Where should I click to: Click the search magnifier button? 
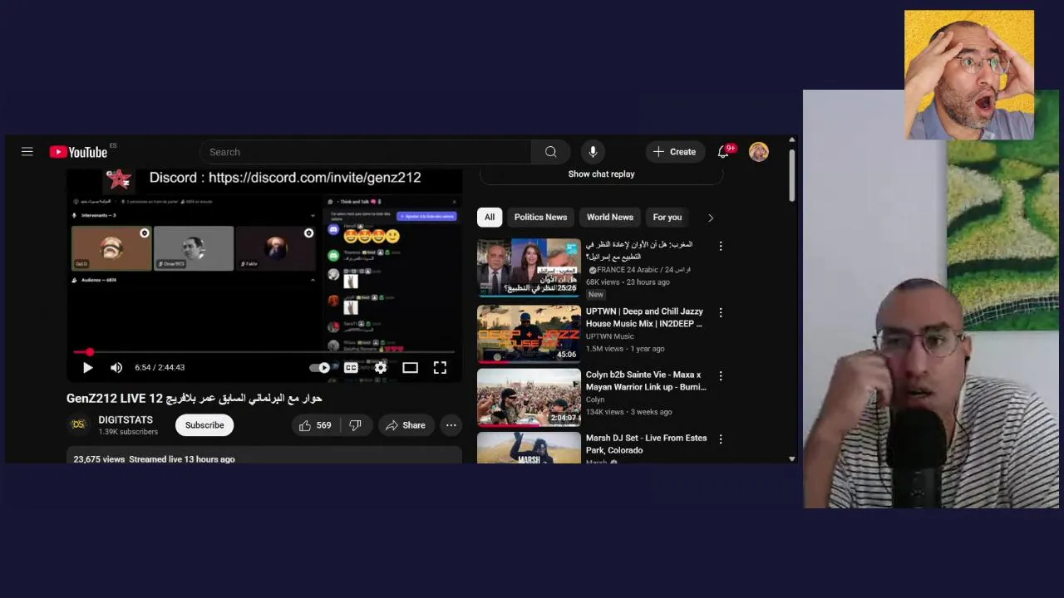(550, 152)
